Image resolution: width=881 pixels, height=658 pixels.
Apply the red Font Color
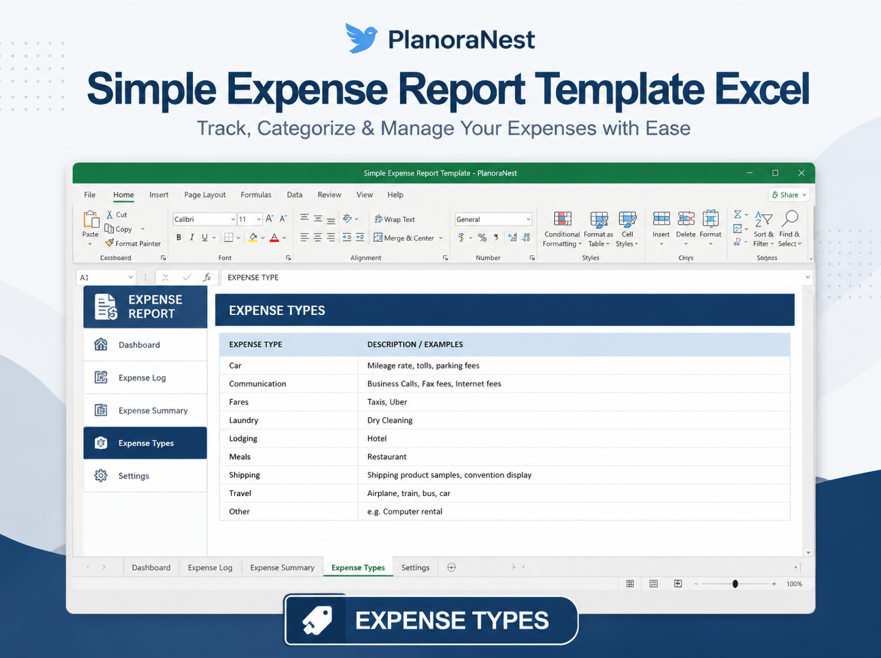(x=274, y=238)
